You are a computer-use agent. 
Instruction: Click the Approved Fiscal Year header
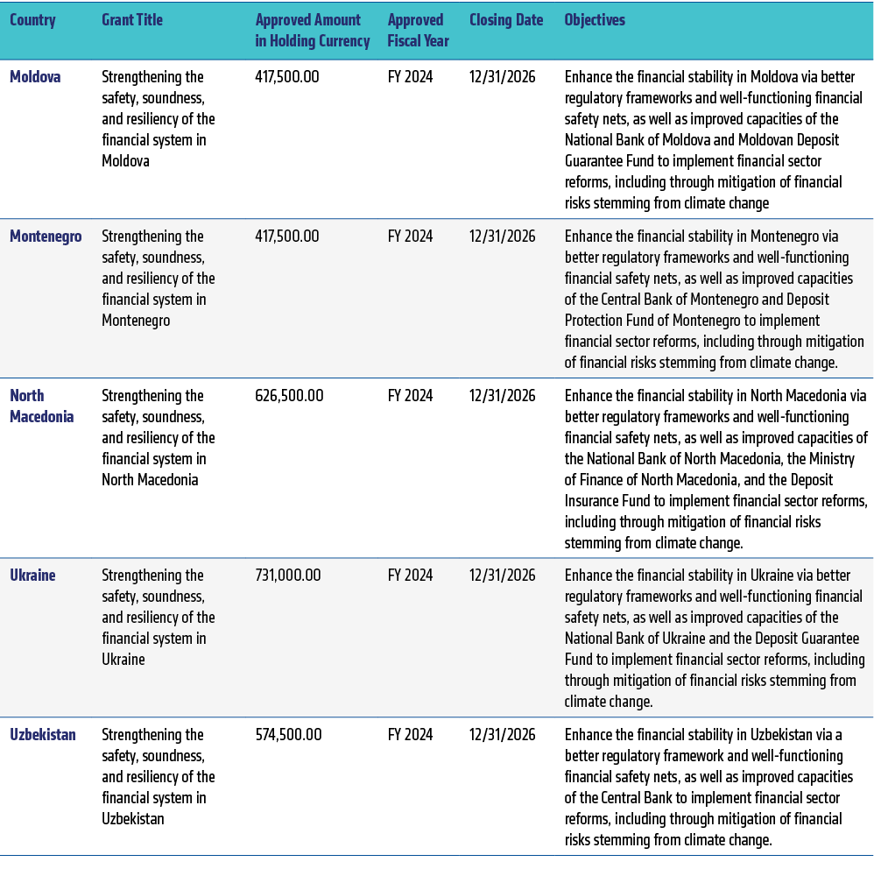[418, 31]
